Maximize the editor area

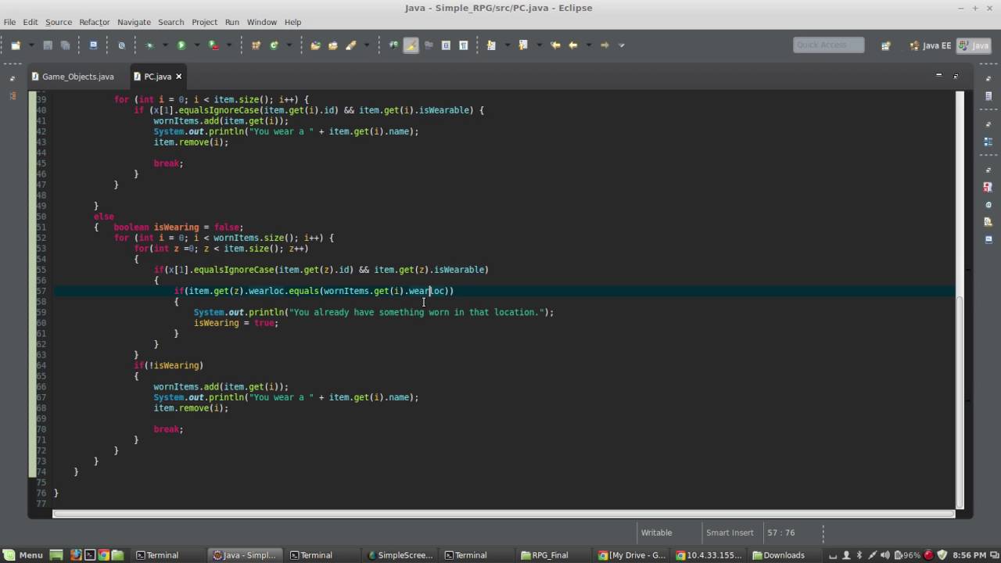click(x=956, y=75)
